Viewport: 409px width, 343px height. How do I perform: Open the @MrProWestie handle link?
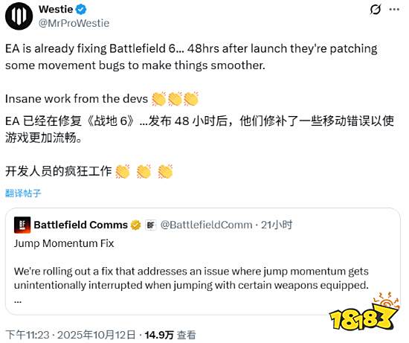point(74,23)
